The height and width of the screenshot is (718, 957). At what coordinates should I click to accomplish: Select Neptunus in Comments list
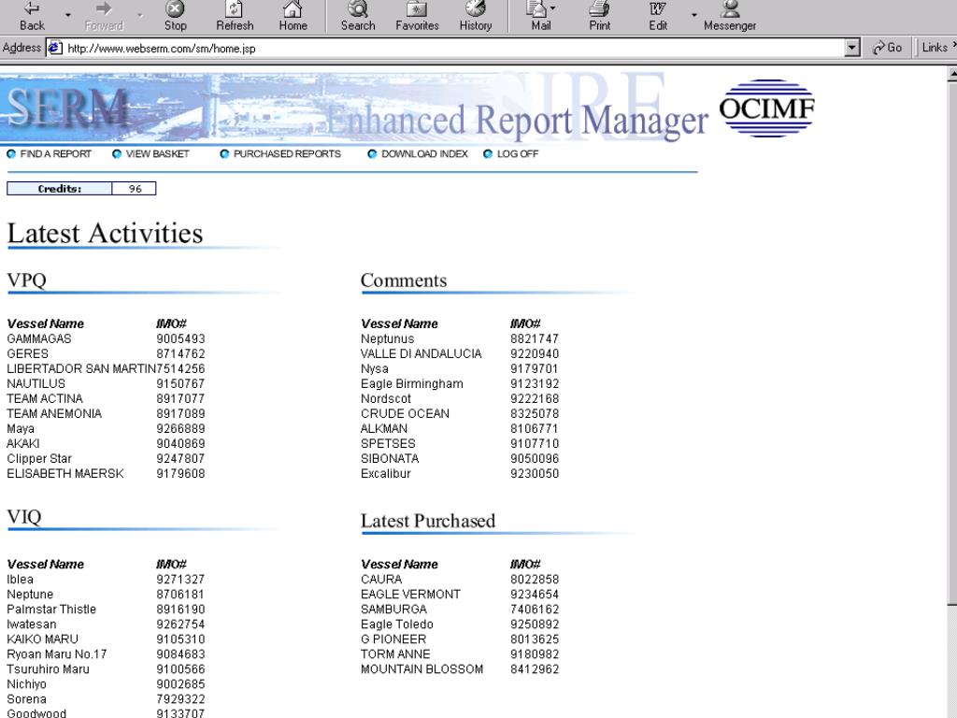[x=388, y=338]
